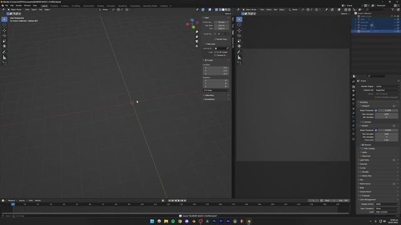Expand the Annotations panel in sidebar
The width and height of the screenshot is (401, 225).
(209, 99)
